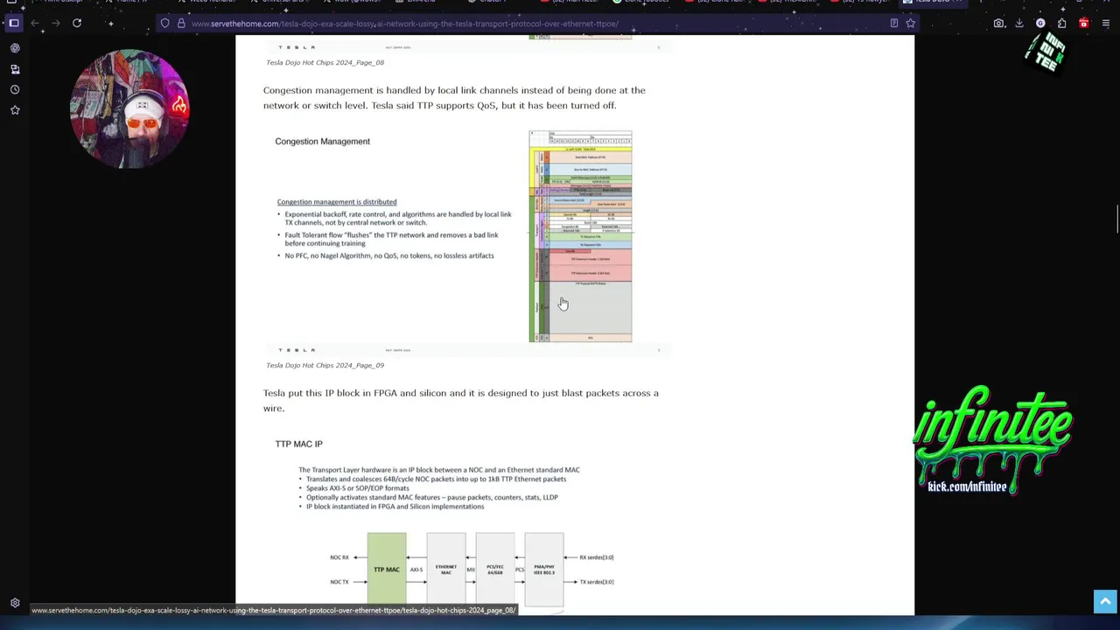Click underlined 'Congestion management is distributed'
Viewport: 1120px width, 630px height.
pos(337,202)
